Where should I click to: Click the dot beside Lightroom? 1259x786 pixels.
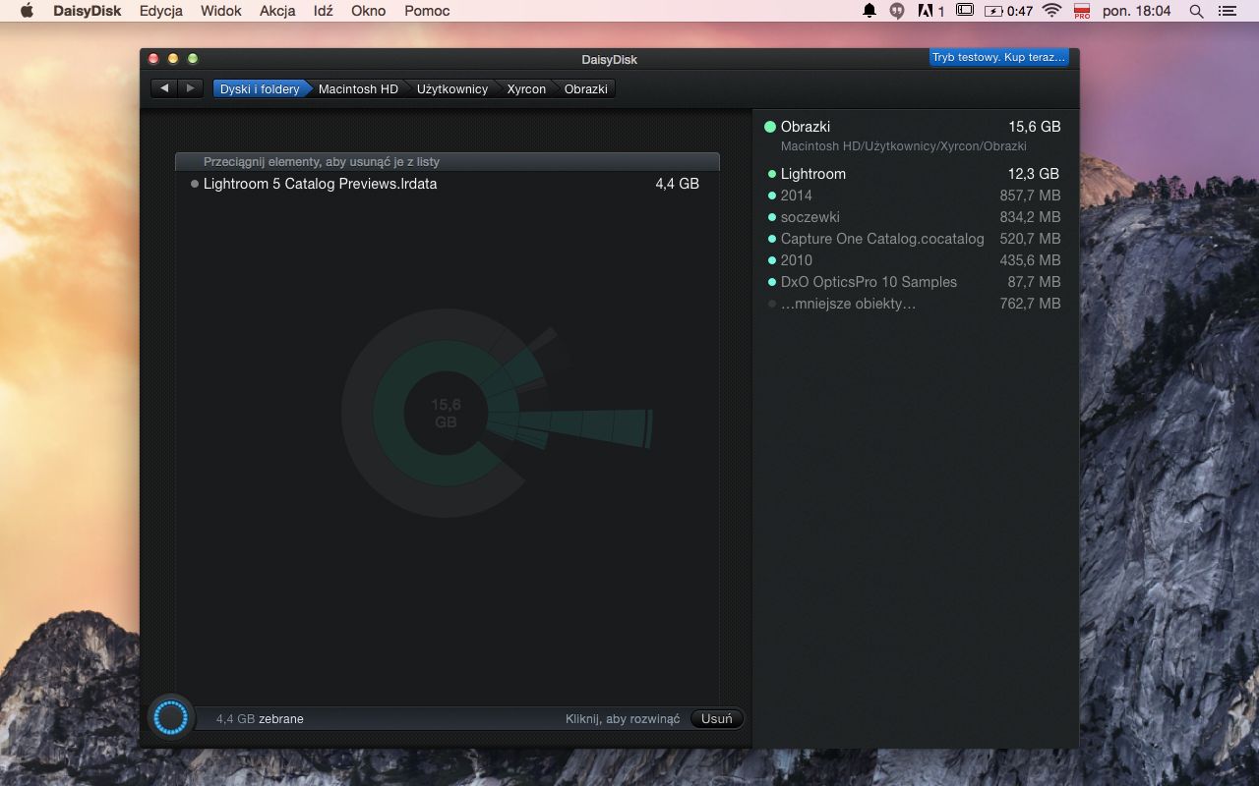coord(772,174)
